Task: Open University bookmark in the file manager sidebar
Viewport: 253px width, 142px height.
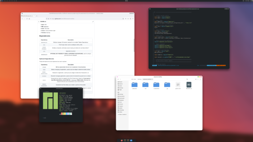Action: pos(121,110)
